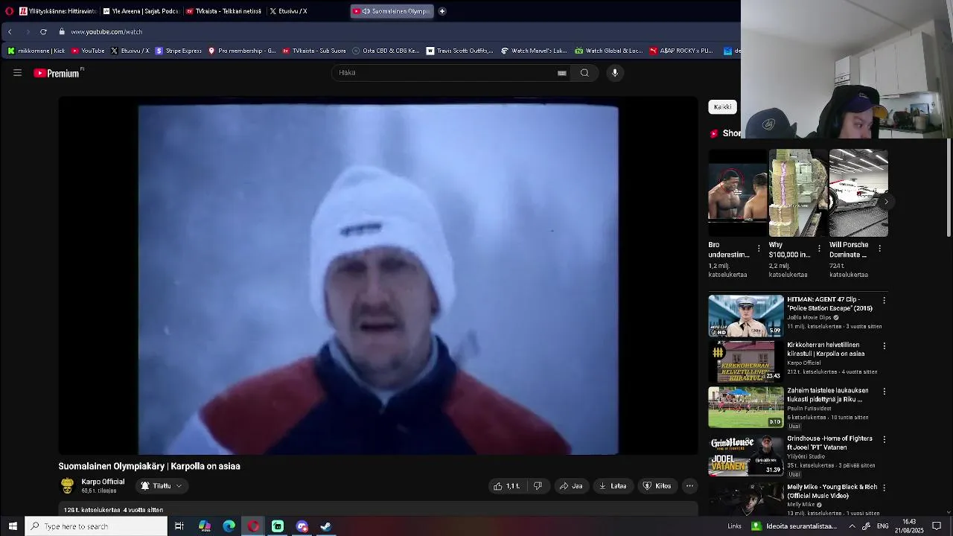The width and height of the screenshot is (953, 536).
Task: Open the A$AP ROCKY x PU... bookmark
Action: pos(681,51)
